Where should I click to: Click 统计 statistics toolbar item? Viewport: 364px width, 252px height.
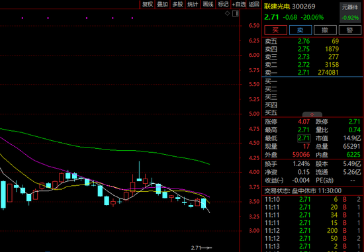pos(193,4)
